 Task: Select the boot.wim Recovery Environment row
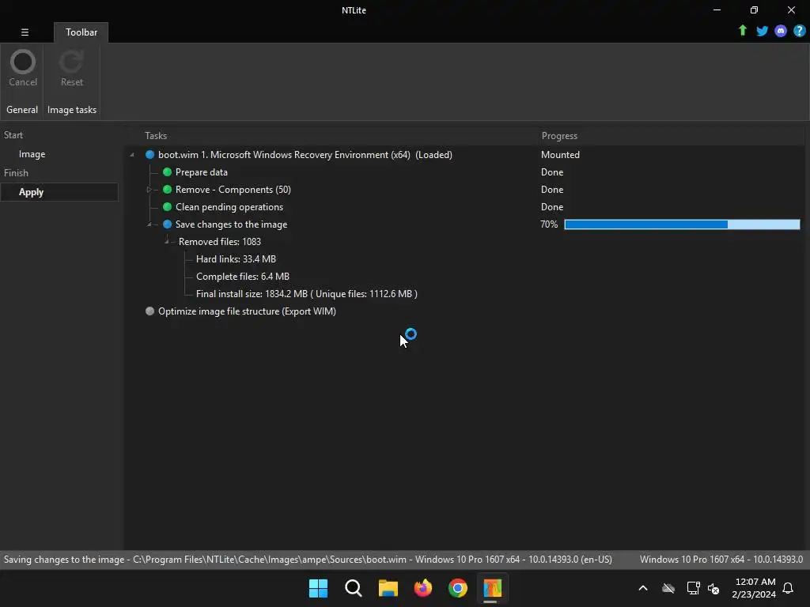pos(305,155)
